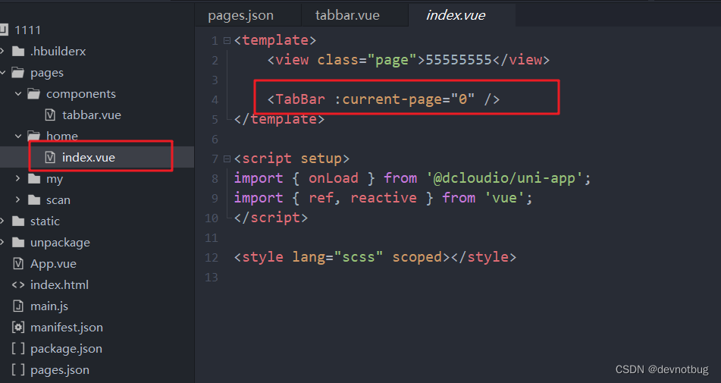Image resolution: width=721 pixels, height=383 pixels.
Task: Open pages.json in the file tree
Action: click(x=60, y=370)
